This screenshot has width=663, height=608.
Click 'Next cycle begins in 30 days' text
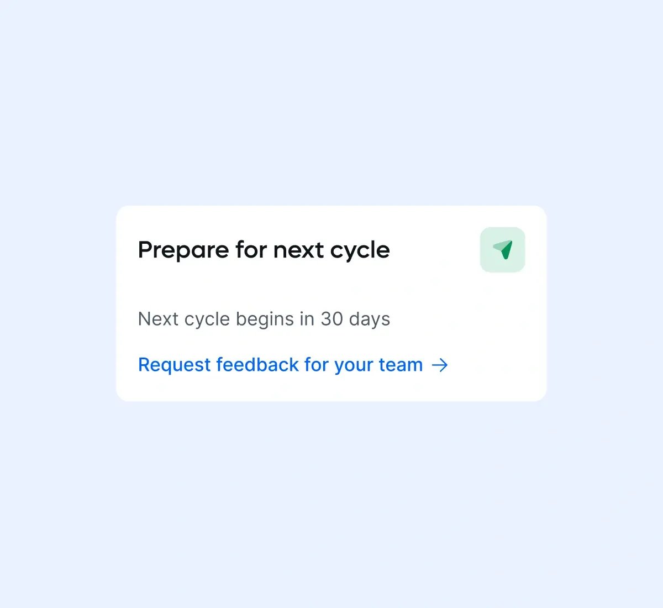[x=264, y=319]
